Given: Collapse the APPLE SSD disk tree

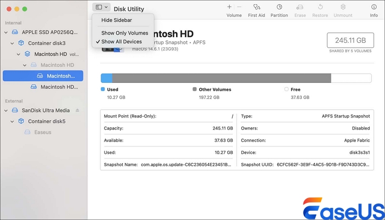Looking at the screenshot, I should [x=6, y=32].
